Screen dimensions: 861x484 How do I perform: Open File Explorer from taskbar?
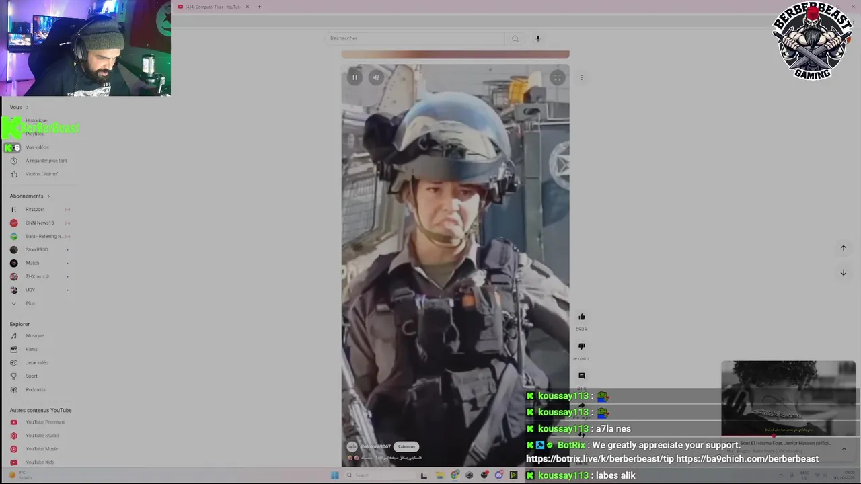tap(440, 475)
